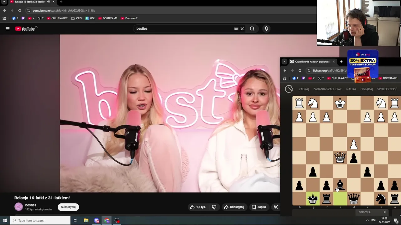Open the 20% EXTRA top-up ad banner
Viewport: 401px width, 225px height.
363,66
